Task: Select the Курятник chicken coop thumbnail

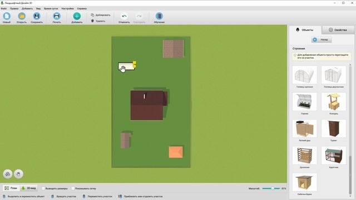Action: (334, 156)
